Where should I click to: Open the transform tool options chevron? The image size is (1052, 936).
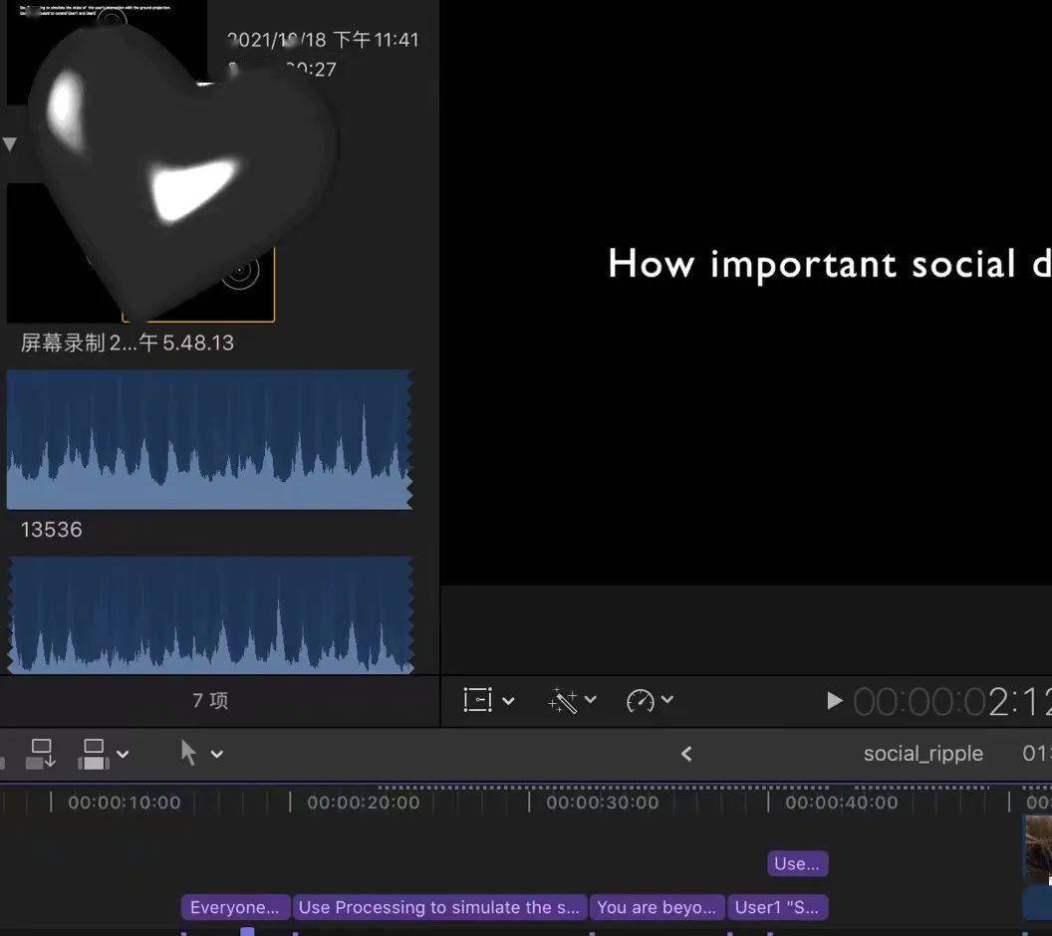[508, 701]
